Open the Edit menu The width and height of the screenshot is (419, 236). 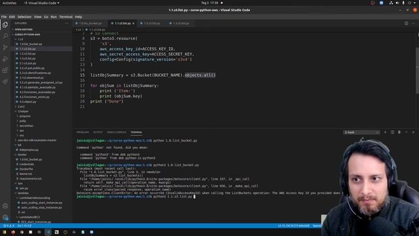click(x=12, y=17)
